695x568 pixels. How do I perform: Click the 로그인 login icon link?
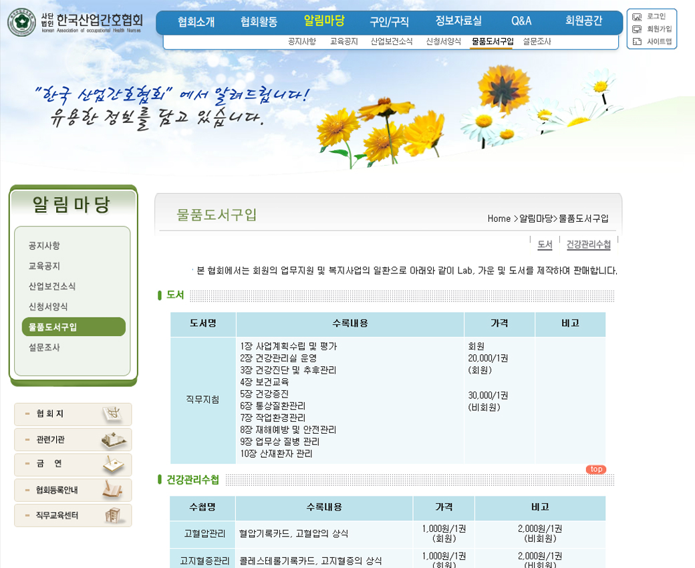pyautogui.click(x=651, y=17)
